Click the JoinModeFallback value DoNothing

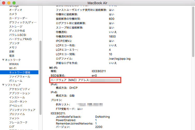103,117
